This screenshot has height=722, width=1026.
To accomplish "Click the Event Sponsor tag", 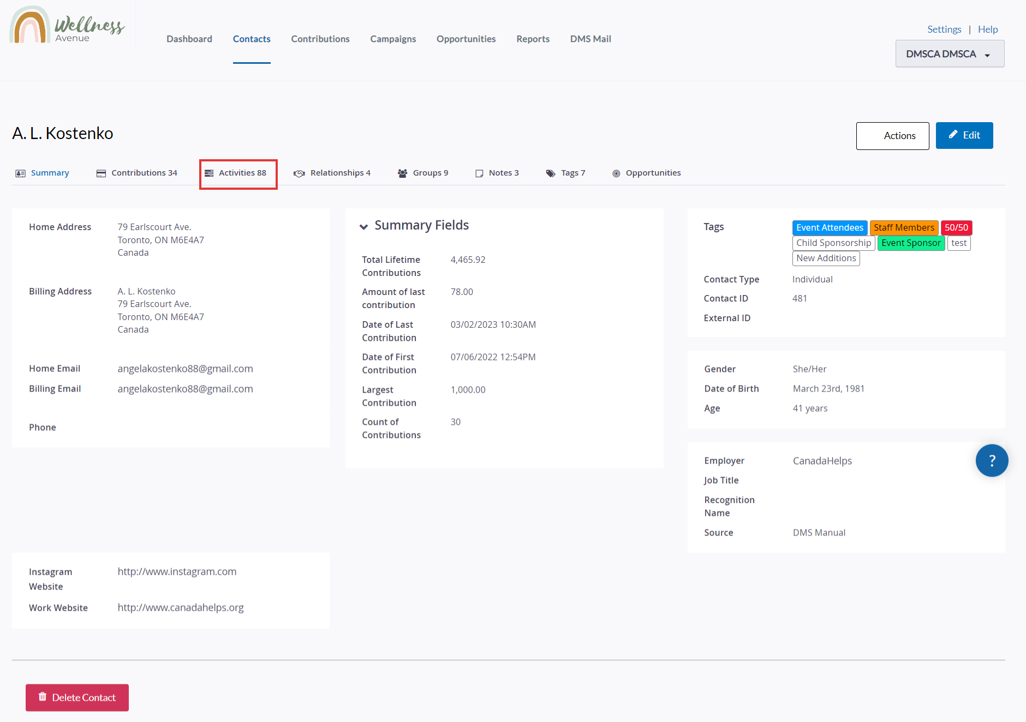I will tap(911, 243).
